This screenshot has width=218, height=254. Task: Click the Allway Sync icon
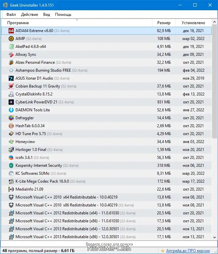(x=11, y=54)
